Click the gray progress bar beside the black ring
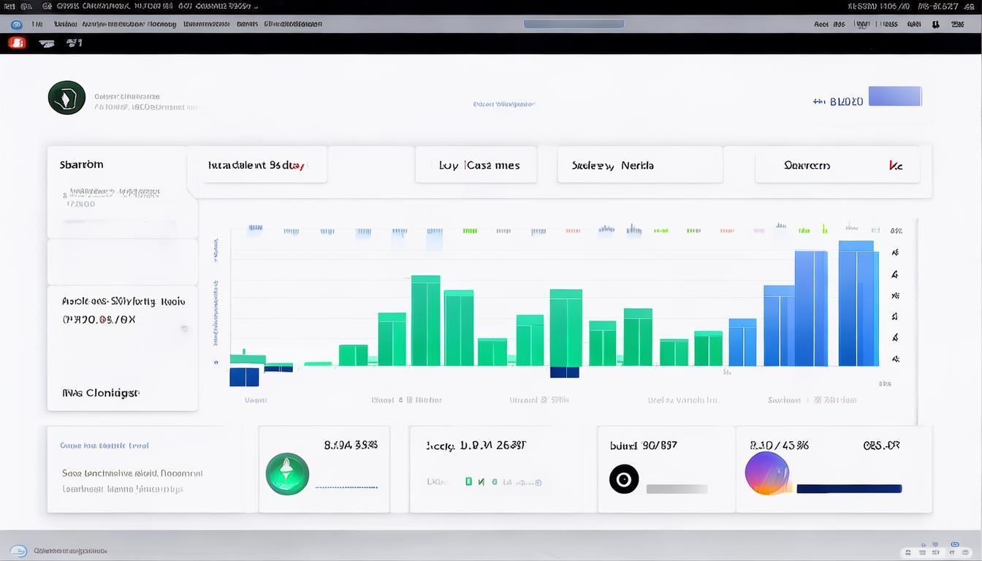 pyautogui.click(x=677, y=489)
